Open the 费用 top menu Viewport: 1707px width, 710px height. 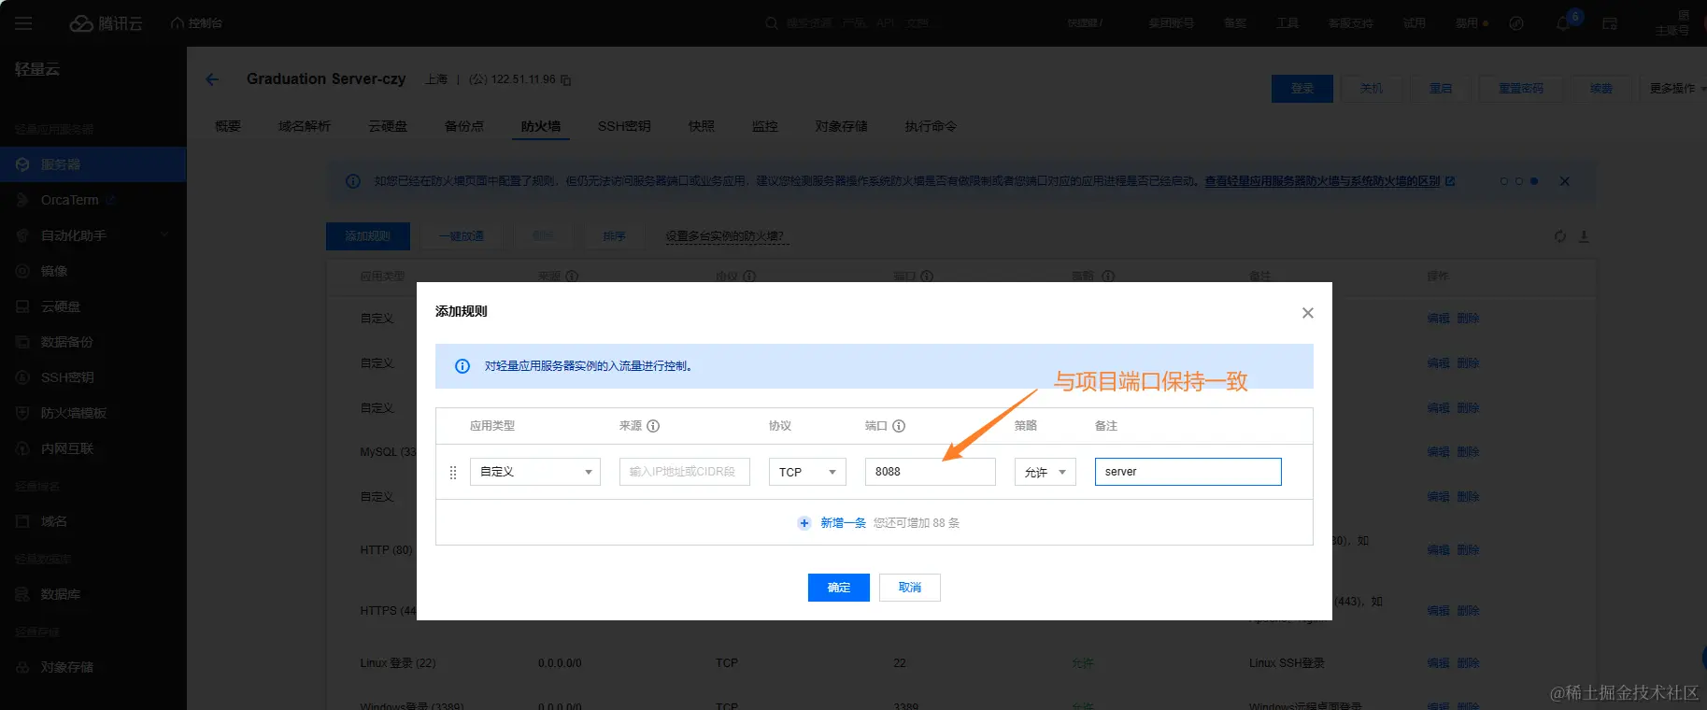click(1468, 23)
